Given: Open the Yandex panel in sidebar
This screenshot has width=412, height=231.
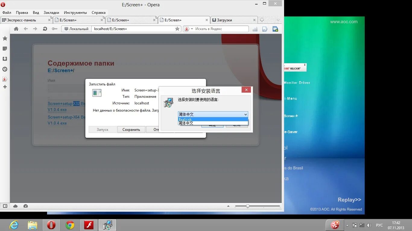Looking at the screenshot, I should click(5, 79).
